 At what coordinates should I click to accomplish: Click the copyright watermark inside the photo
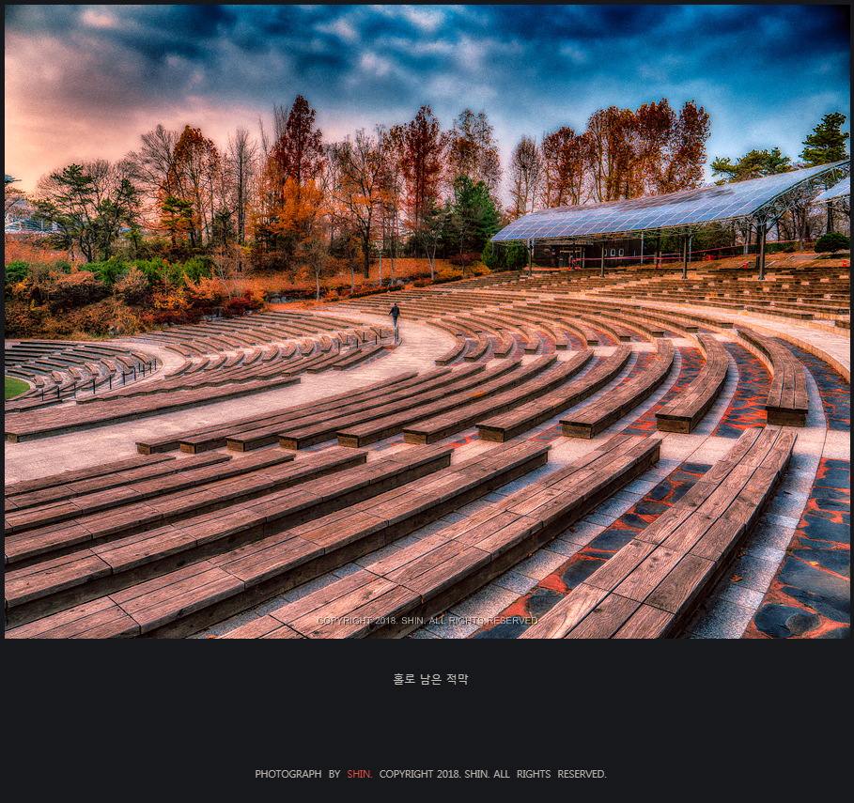click(427, 621)
